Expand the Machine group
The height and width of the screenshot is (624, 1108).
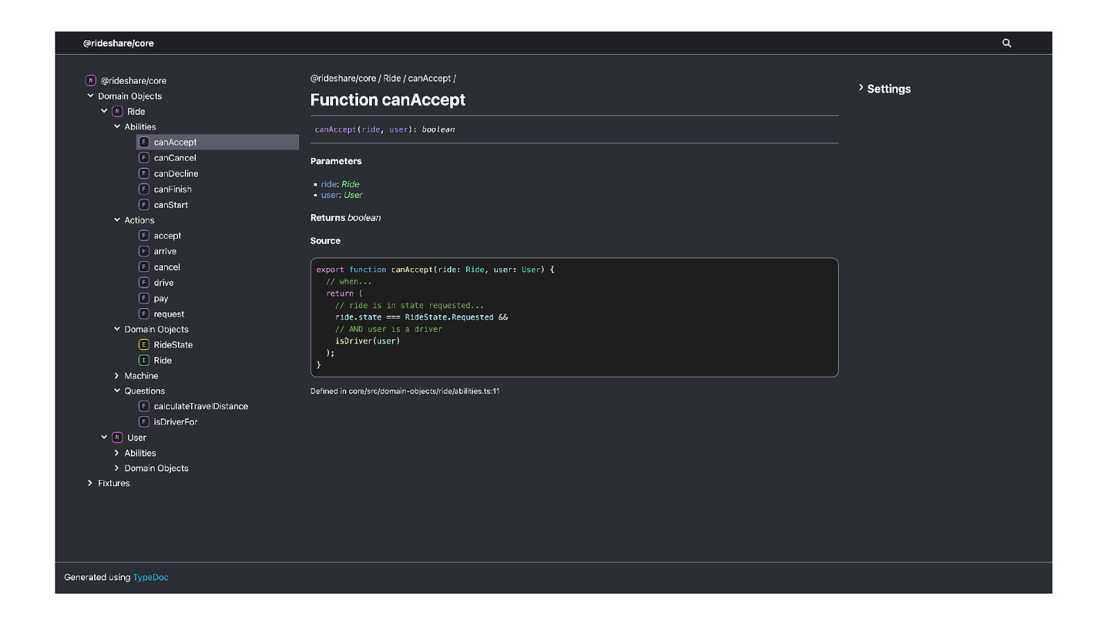click(117, 375)
